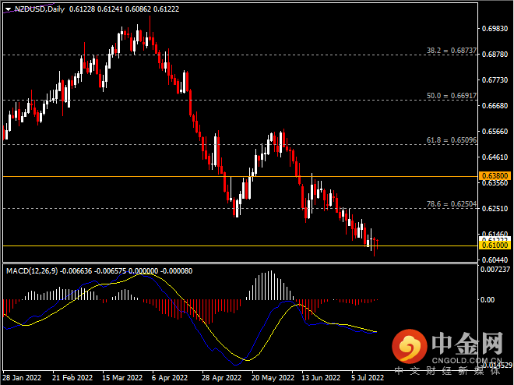Viewport: 514px width, 385px height.
Task: Click the 28 Jan 2022 date label
Action: pyautogui.click(x=22, y=378)
